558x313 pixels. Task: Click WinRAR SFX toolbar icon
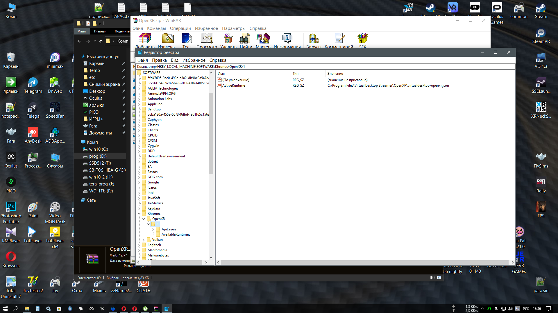362,38
